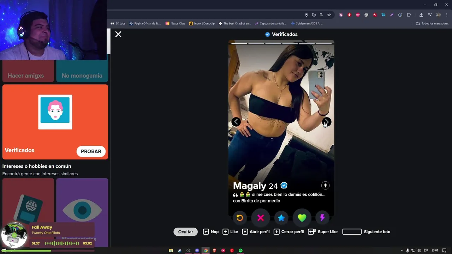Open the eye illustration interest card
This screenshot has width=452, height=254.
(82, 212)
